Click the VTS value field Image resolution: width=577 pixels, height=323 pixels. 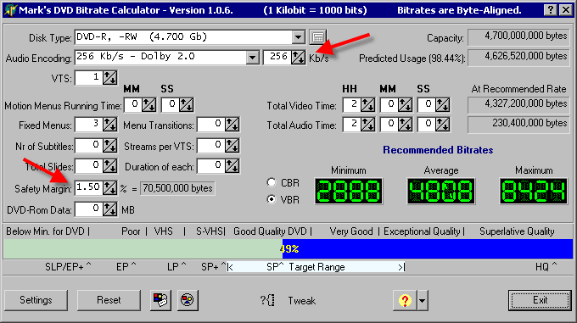pos(88,77)
